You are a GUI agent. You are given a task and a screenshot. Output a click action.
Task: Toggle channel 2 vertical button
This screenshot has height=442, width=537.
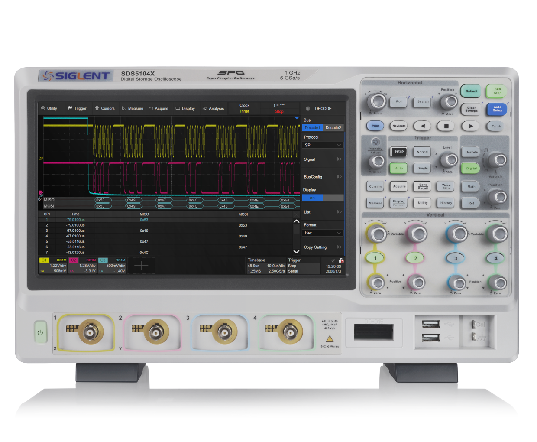[x=415, y=258]
